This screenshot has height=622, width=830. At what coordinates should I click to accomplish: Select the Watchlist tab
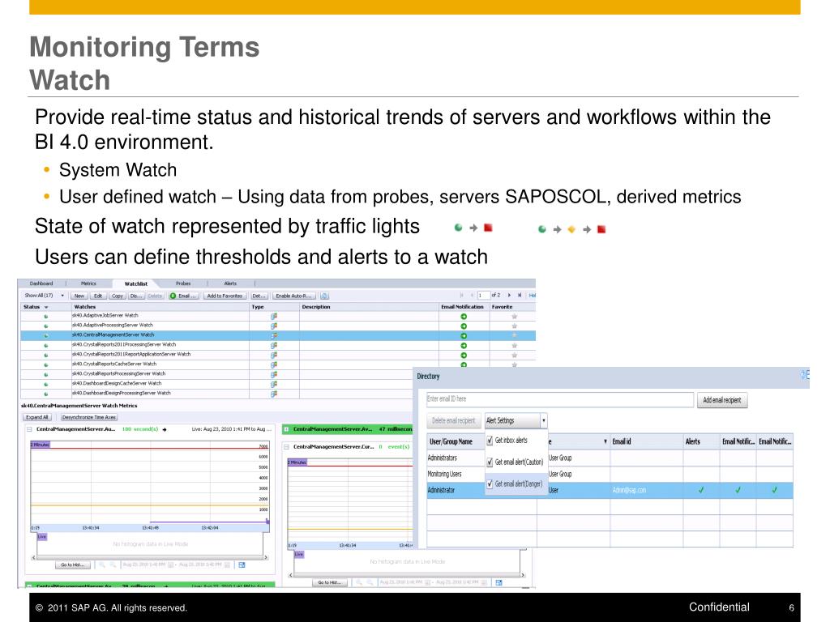pyautogui.click(x=135, y=284)
